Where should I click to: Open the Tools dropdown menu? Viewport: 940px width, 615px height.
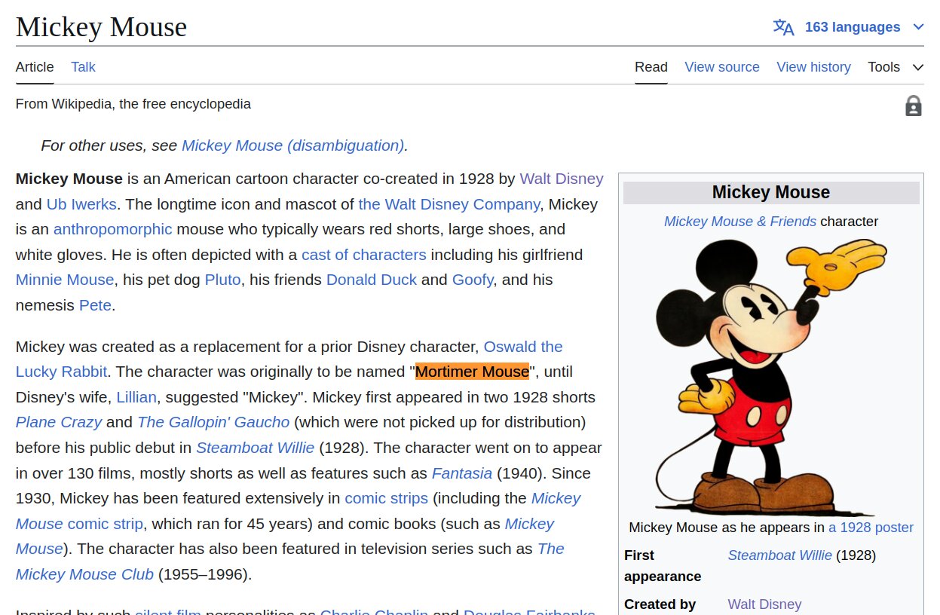[x=895, y=67]
